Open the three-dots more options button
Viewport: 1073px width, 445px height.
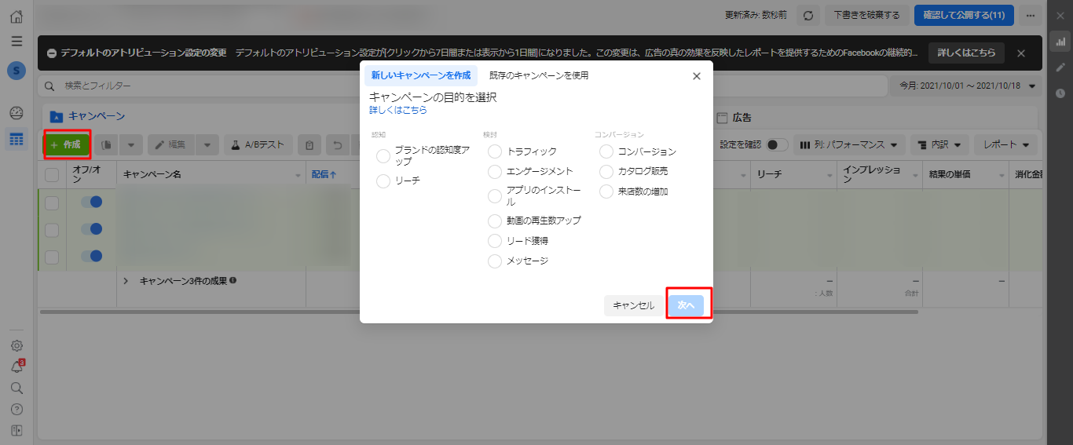coord(1031,15)
